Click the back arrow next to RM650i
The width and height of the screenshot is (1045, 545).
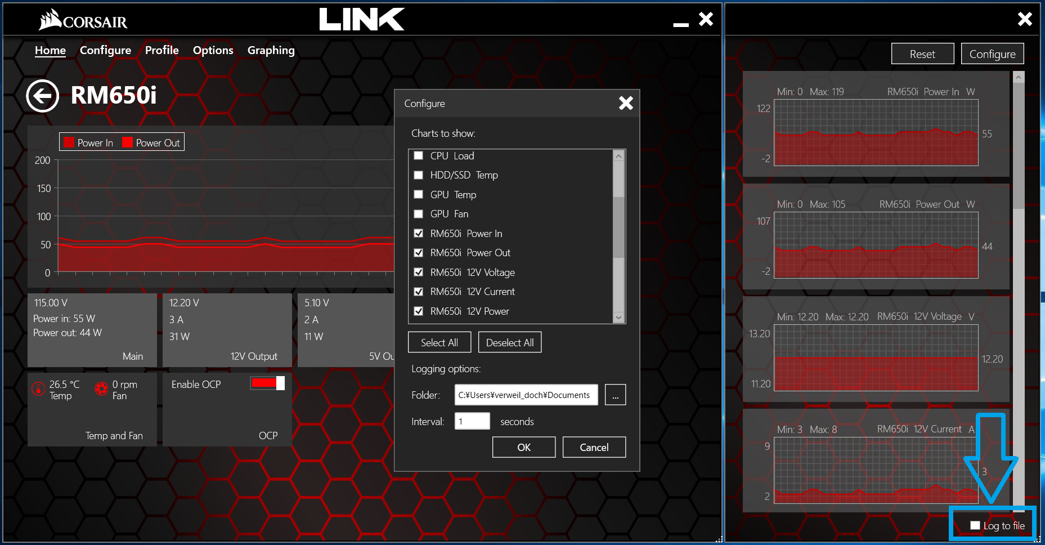coord(42,96)
